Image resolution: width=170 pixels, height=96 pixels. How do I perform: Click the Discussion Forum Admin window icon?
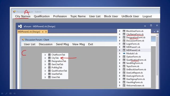click(14, 12)
